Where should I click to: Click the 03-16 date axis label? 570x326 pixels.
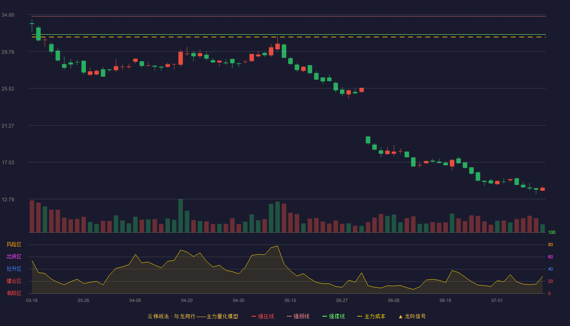point(32,300)
